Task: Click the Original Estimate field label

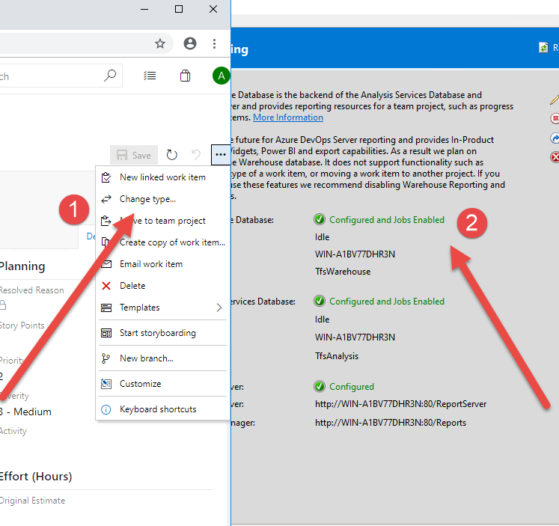Action: (32, 501)
